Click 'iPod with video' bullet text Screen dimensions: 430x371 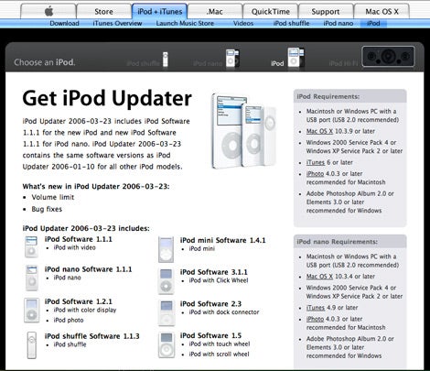click(74, 247)
